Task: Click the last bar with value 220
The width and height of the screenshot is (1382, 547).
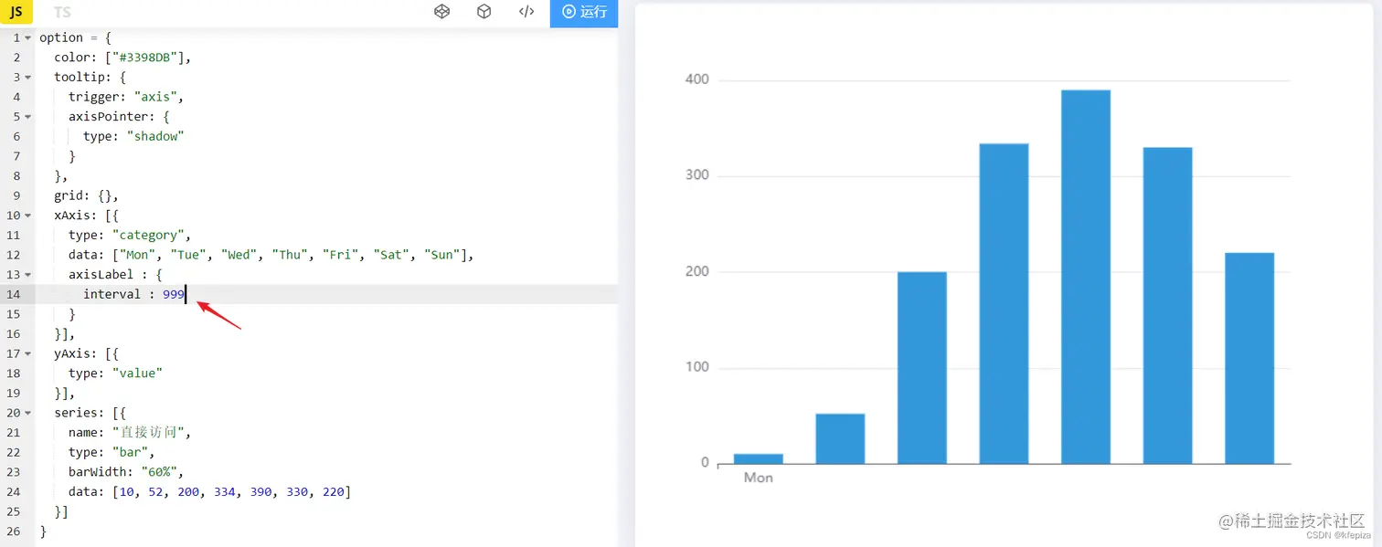Action: tap(1249, 359)
